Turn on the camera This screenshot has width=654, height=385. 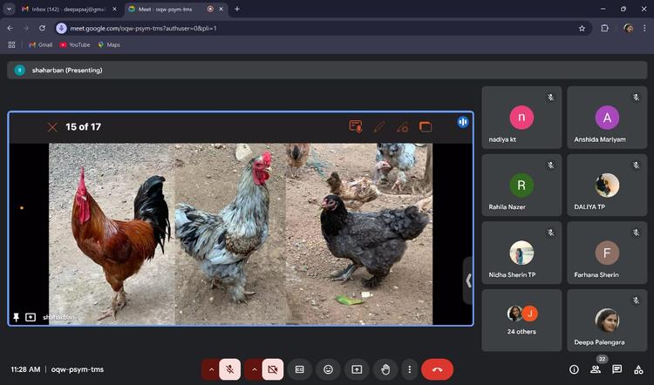[x=272, y=369]
